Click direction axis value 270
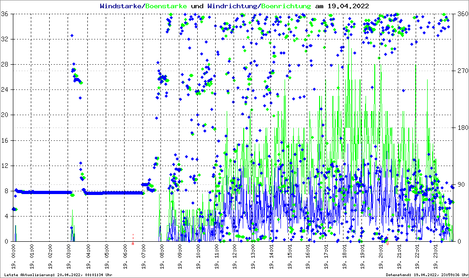 coord(460,71)
